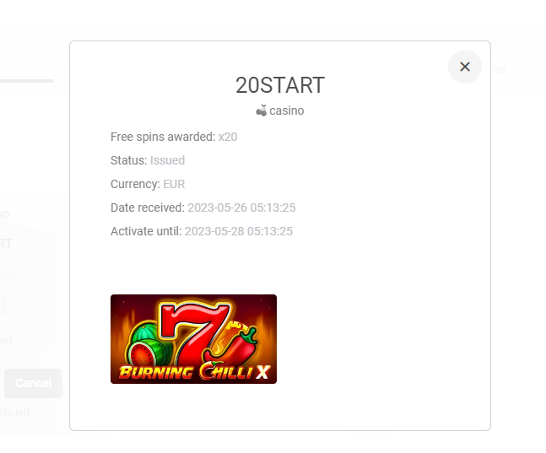The image size is (546, 453).
Task: Click the progress bar behind the dialog
Action: coord(27,81)
